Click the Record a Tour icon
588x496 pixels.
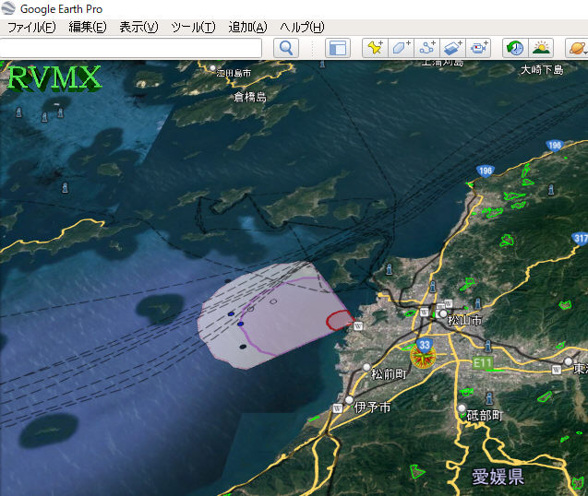[x=478, y=48]
